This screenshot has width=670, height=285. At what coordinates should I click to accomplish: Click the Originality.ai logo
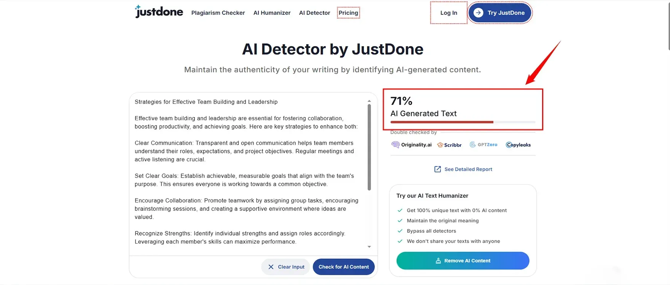click(412, 145)
